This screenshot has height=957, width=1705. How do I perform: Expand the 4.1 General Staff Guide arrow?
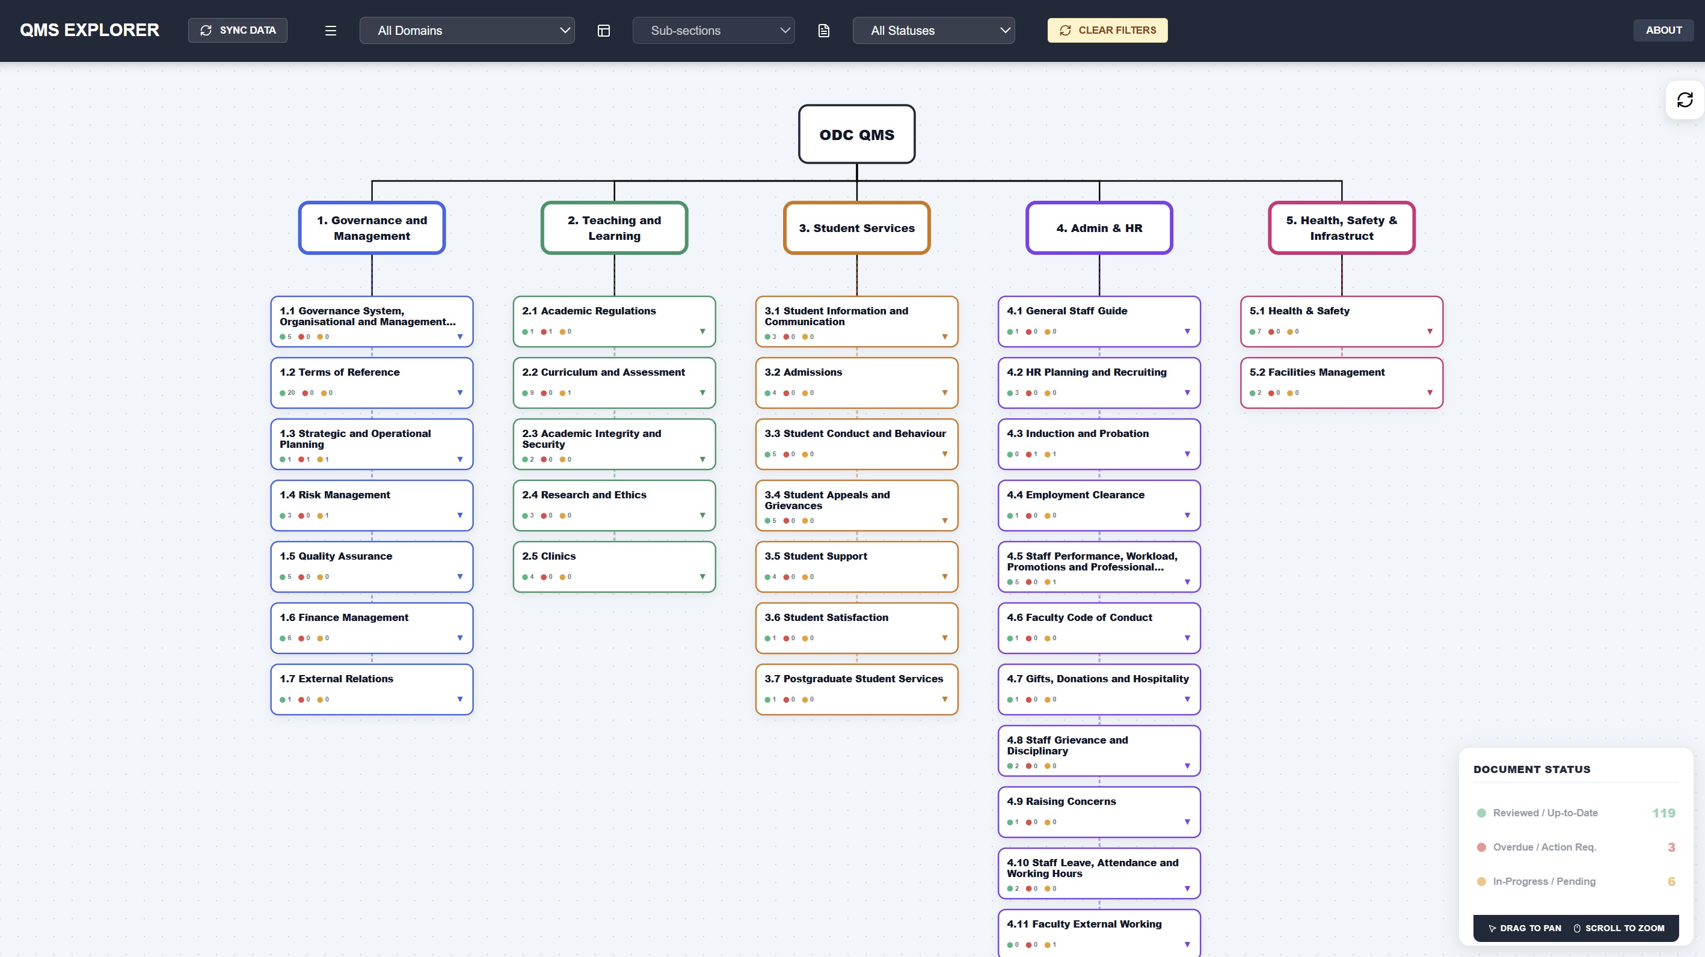[1187, 331]
